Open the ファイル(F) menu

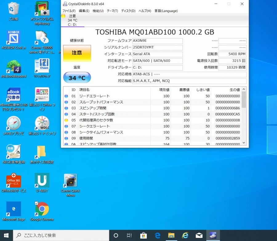(69, 11)
